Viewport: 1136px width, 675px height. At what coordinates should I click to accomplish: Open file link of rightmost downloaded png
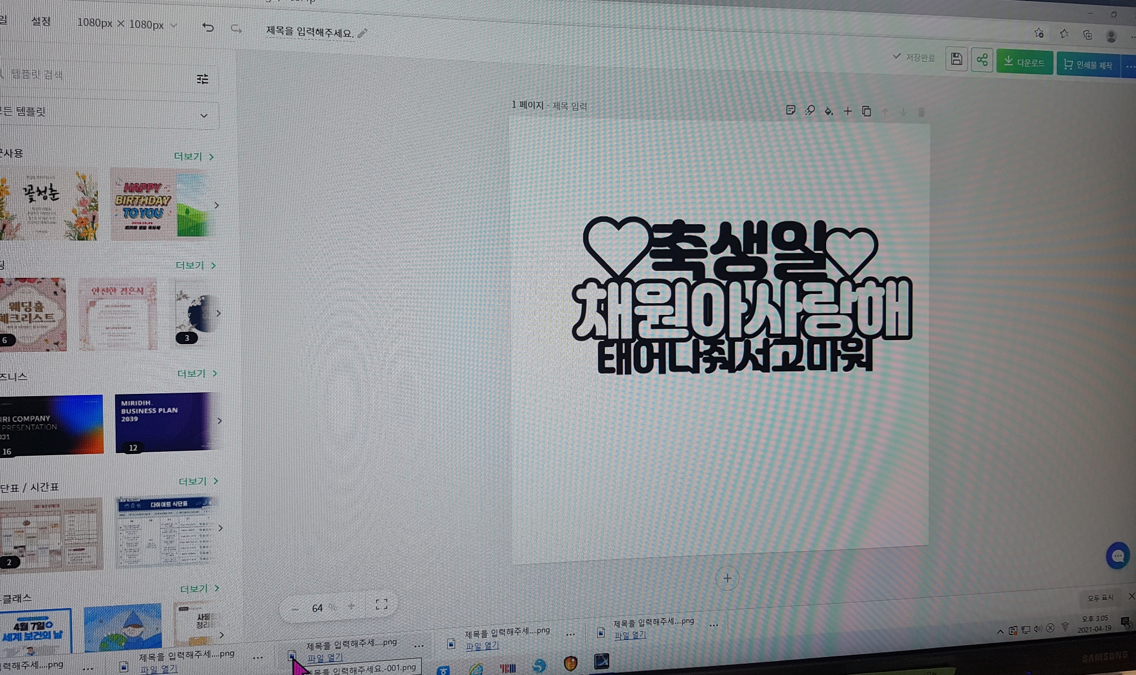tap(630, 635)
